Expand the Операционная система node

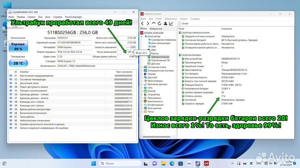click(142, 71)
